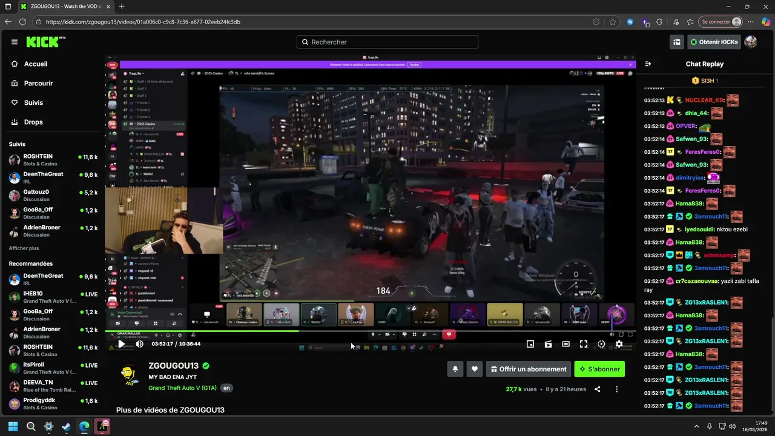Seek on the video progress bar
This screenshot has width=775, height=436.
click(371, 331)
